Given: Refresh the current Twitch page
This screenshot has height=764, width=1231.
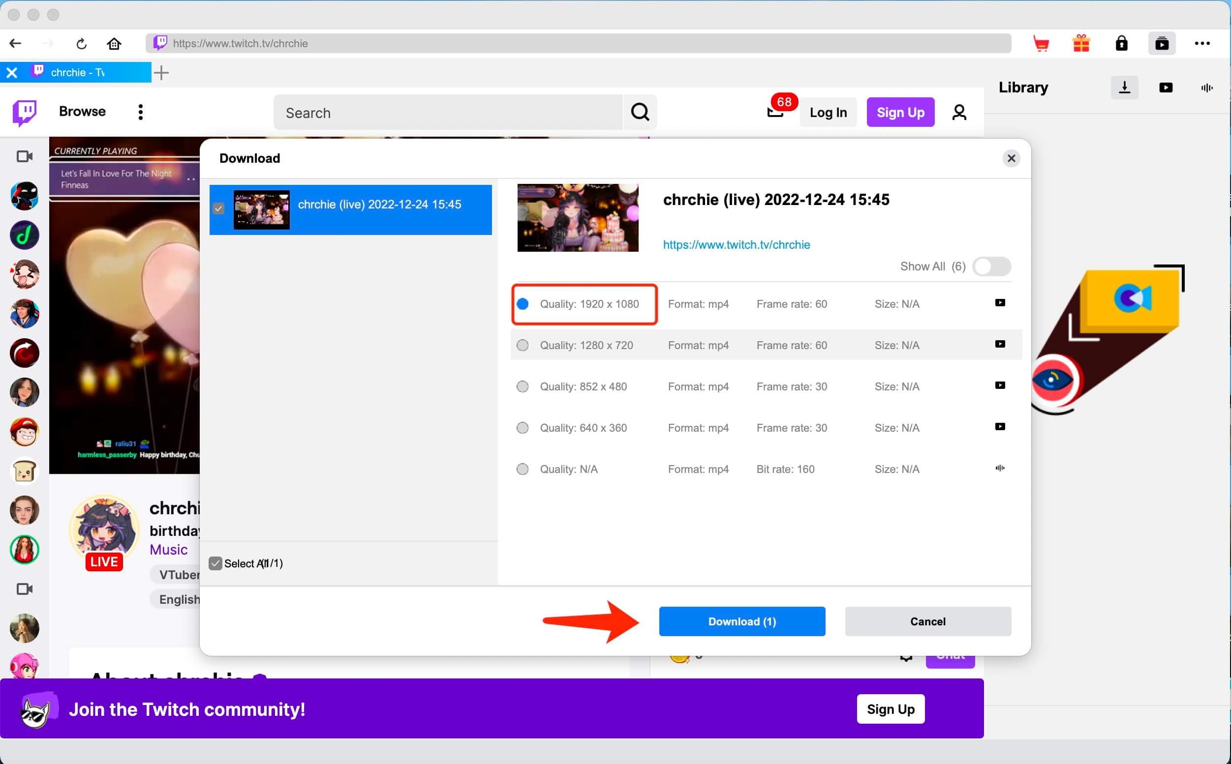Looking at the screenshot, I should (81, 43).
